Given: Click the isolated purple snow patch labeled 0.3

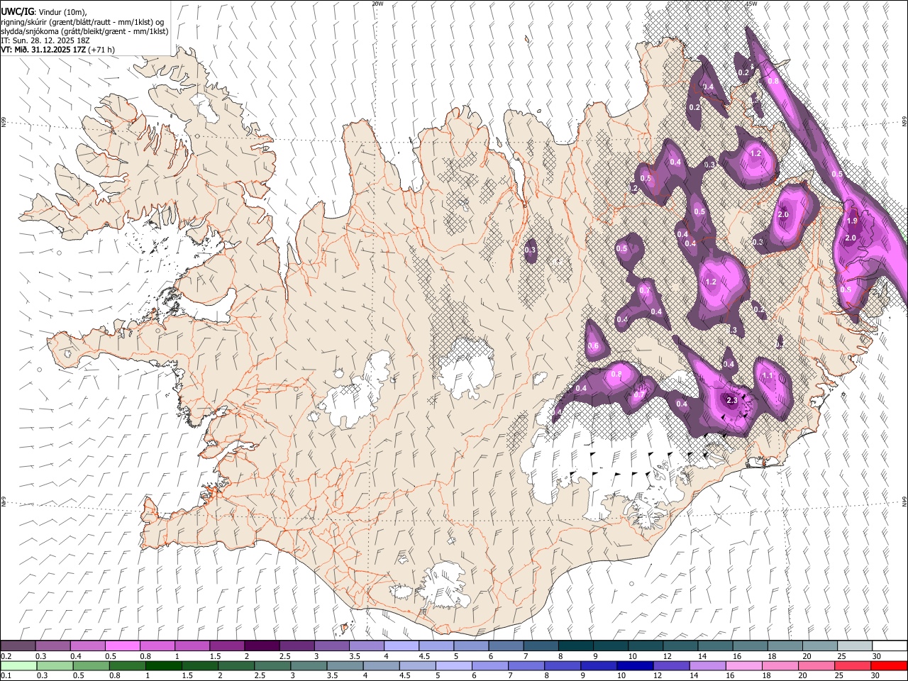Looking at the screenshot, I should (x=530, y=250).
